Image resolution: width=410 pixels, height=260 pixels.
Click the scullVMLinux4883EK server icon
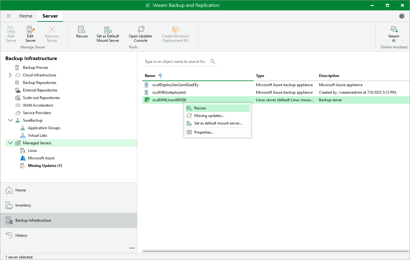147,100
